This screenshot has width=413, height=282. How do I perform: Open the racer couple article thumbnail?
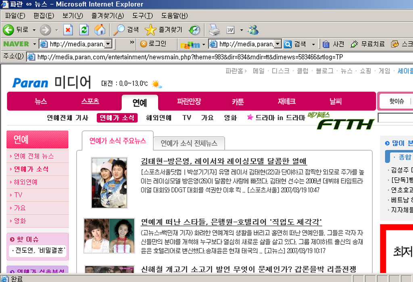109,183
